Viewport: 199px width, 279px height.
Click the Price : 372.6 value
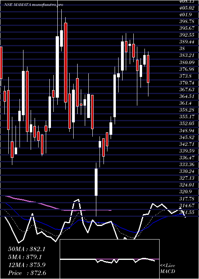[27, 273]
